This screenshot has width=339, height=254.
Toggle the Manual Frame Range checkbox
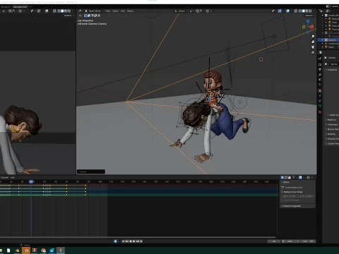tap(282, 192)
